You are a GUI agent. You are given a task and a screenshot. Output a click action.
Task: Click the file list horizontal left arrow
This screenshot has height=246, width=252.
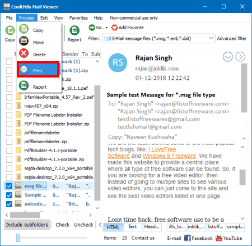[7, 215]
